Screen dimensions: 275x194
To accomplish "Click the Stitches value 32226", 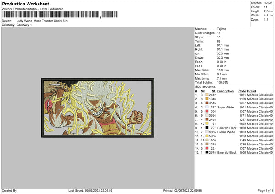I will point(268,3).
